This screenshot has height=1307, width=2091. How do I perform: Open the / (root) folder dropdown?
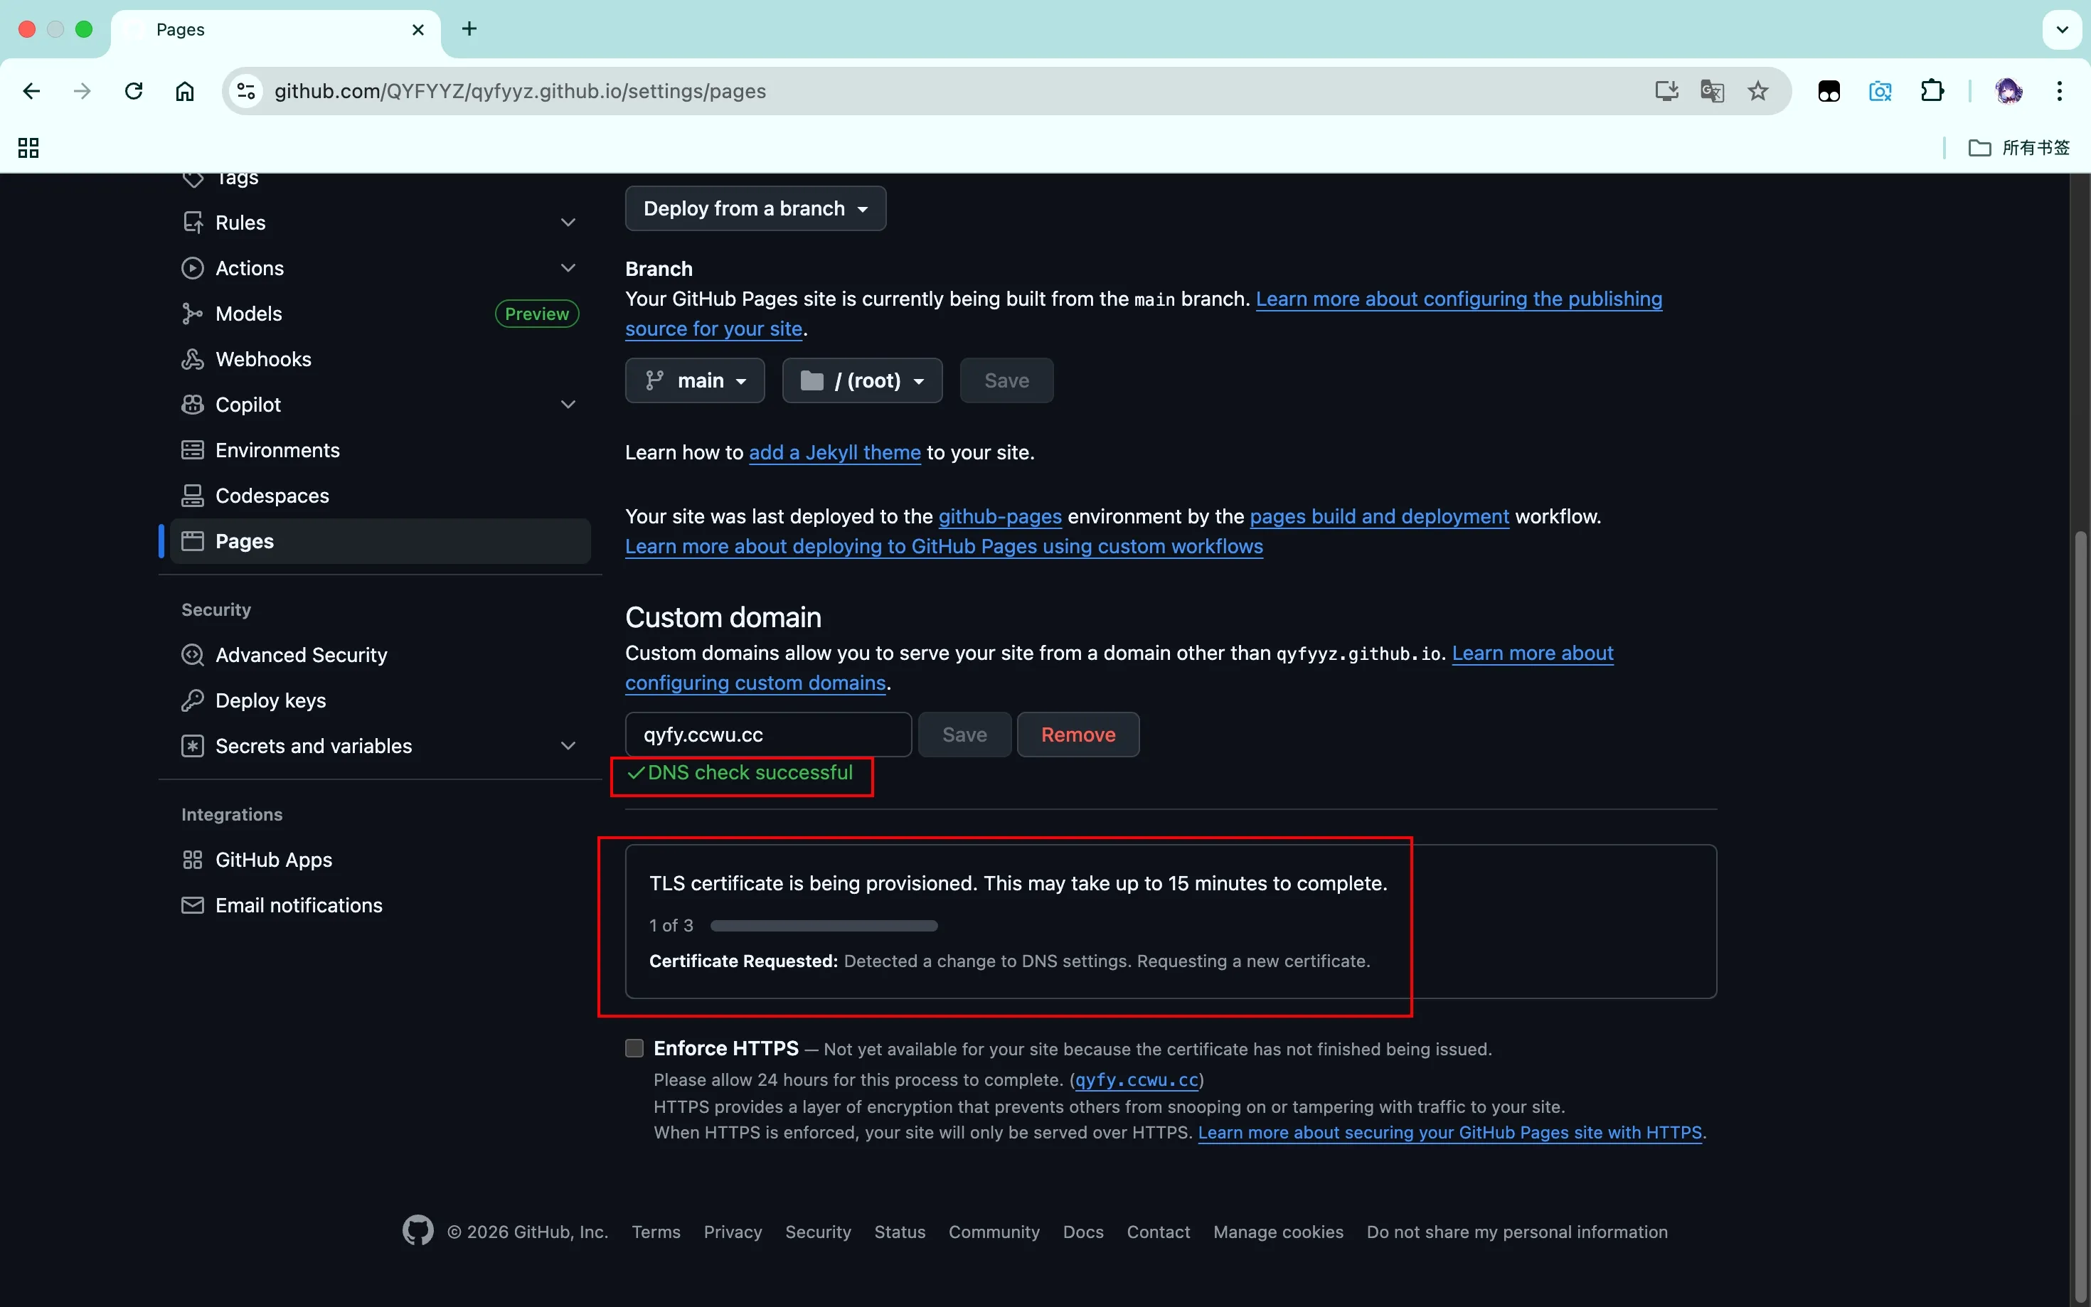point(862,380)
